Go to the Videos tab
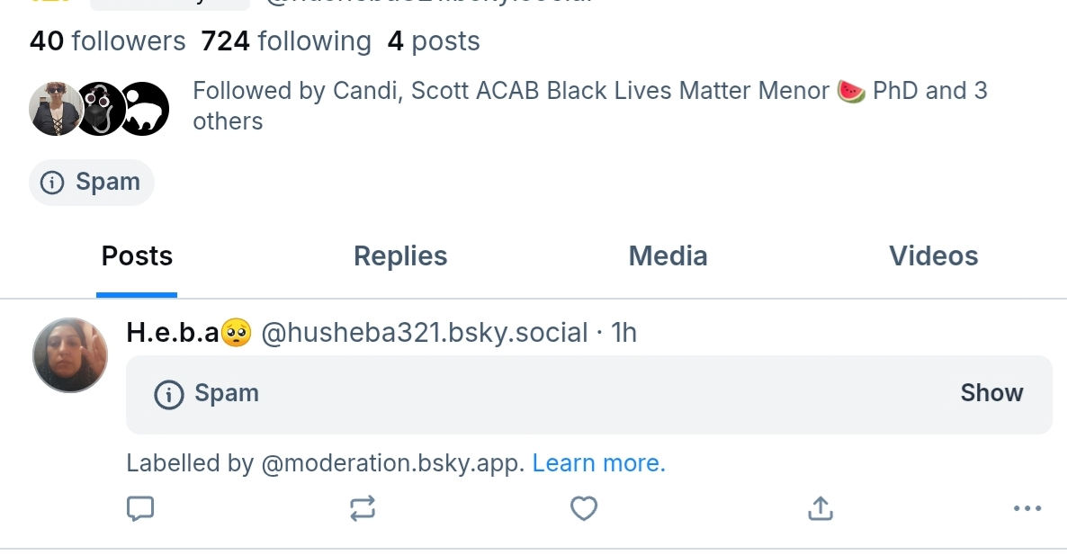Viewport: 1067px width, 555px height. (933, 256)
